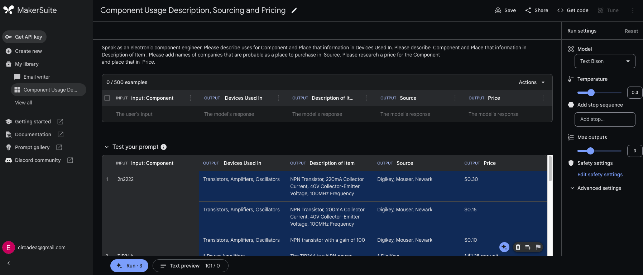643x275 pixels.
Task: Tick the select-all examples checkbox
Action: tap(107, 98)
